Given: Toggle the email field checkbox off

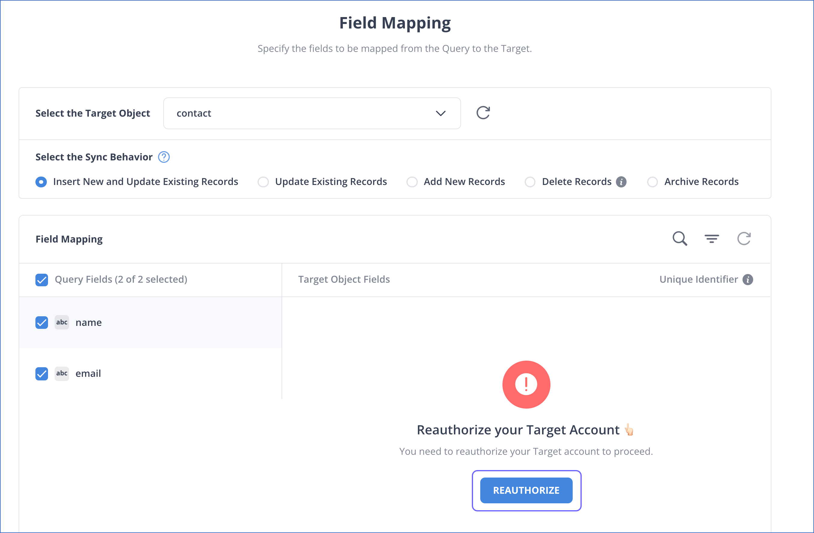Looking at the screenshot, I should (x=42, y=373).
